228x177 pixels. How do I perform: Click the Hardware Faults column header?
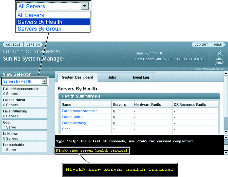pos(153,105)
